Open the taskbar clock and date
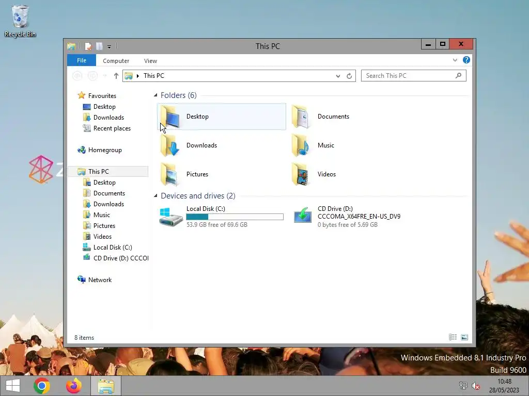529x396 pixels. click(504, 386)
